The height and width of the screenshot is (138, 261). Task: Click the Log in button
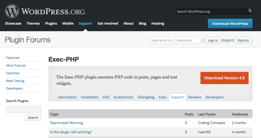[x=213, y=40]
